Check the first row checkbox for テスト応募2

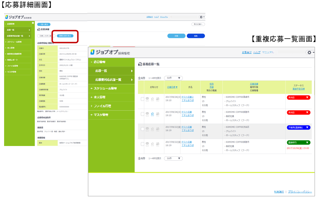(142, 99)
